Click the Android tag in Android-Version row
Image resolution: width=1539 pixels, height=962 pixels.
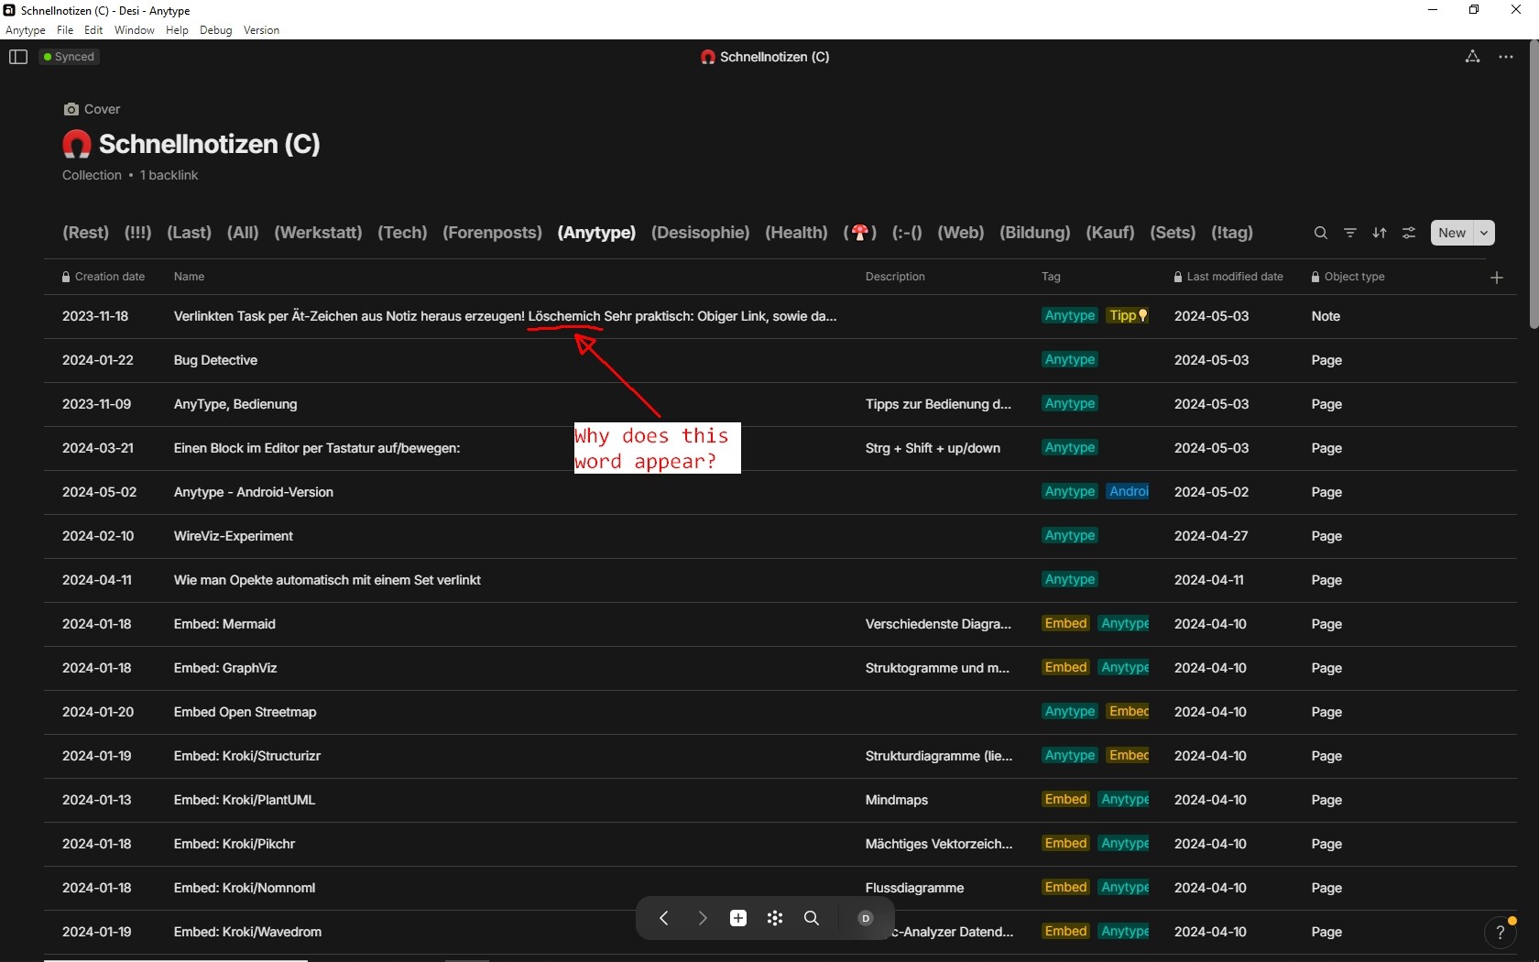(1128, 492)
